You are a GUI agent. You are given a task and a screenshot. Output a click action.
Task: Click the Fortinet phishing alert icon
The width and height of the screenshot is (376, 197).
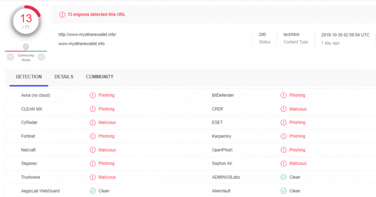pos(93,136)
